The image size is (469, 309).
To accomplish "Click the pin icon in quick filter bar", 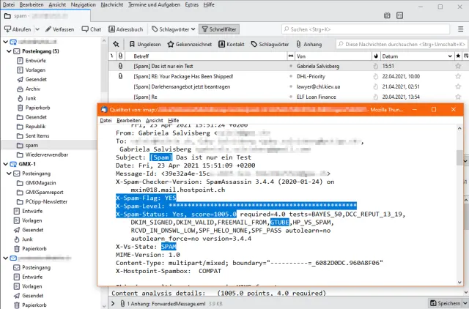I will [x=115, y=44].
